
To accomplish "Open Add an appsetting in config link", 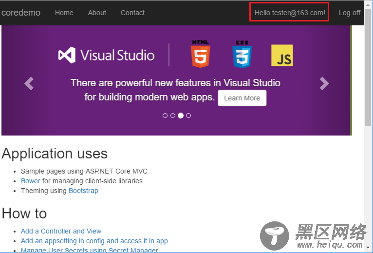I will (x=95, y=241).
